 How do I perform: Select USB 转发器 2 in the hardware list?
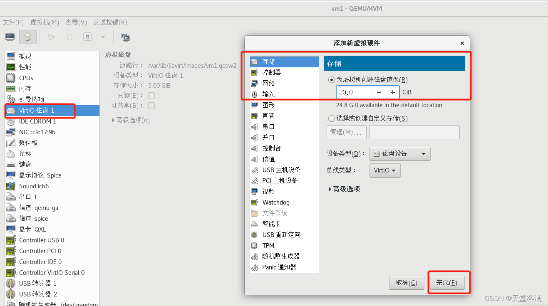[x=52, y=294]
